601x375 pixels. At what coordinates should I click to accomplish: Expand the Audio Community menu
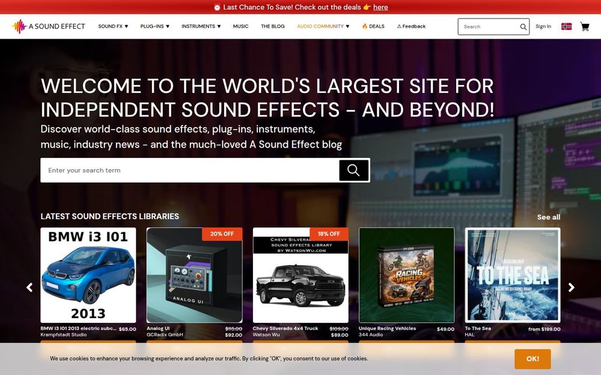click(323, 26)
